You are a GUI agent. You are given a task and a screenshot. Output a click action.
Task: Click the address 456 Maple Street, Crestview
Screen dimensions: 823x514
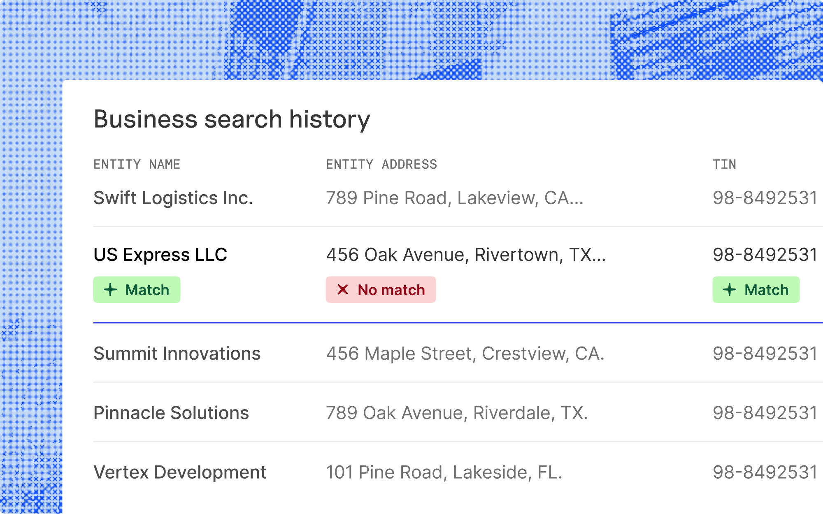click(465, 354)
